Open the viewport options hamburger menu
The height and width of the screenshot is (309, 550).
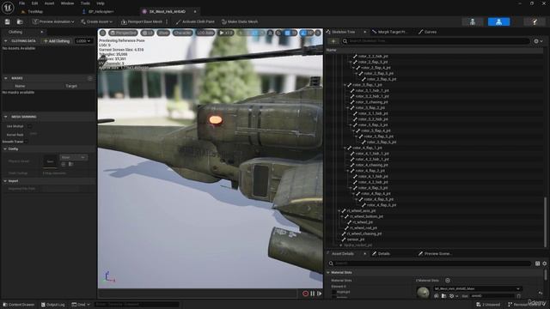(x=103, y=33)
